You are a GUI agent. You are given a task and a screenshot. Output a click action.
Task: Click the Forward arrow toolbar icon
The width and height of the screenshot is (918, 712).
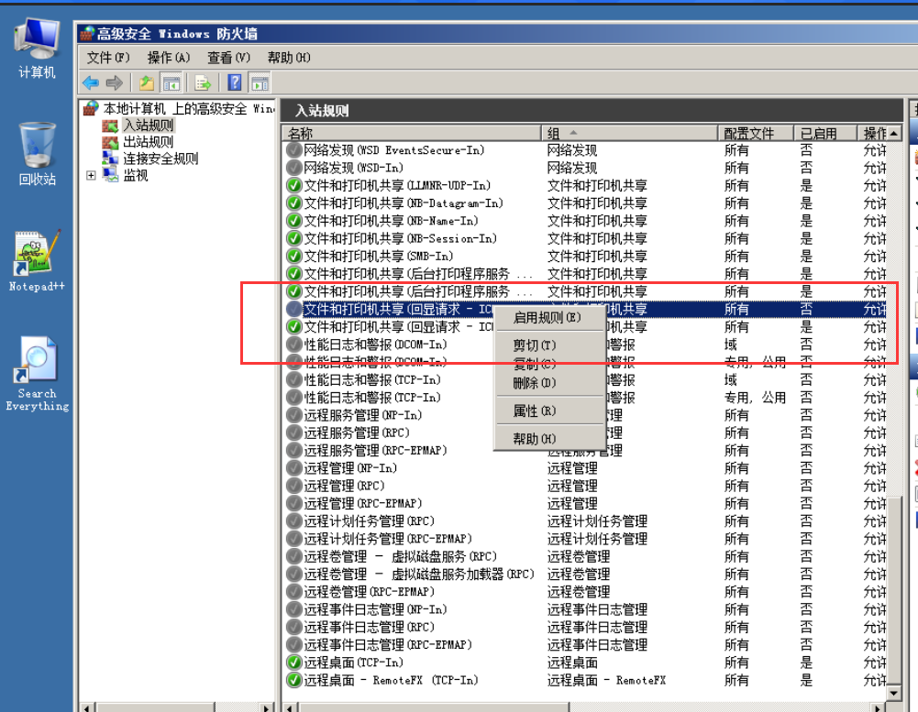click(x=114, y=83)
